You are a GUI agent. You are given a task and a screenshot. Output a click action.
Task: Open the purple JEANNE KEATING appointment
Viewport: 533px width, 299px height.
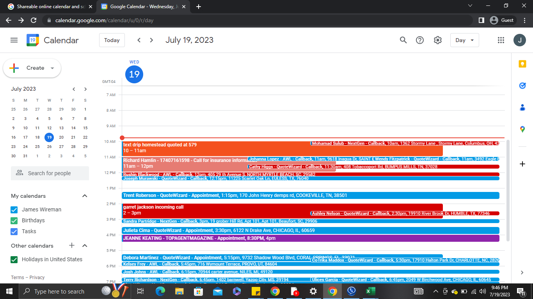pos(311,238)
